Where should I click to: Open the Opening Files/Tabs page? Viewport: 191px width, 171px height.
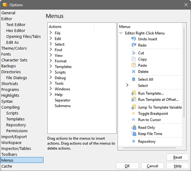click(24, 37)
